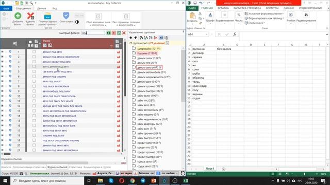Click the circular refresh icon in Key Collector status bar

click(183, 174)
